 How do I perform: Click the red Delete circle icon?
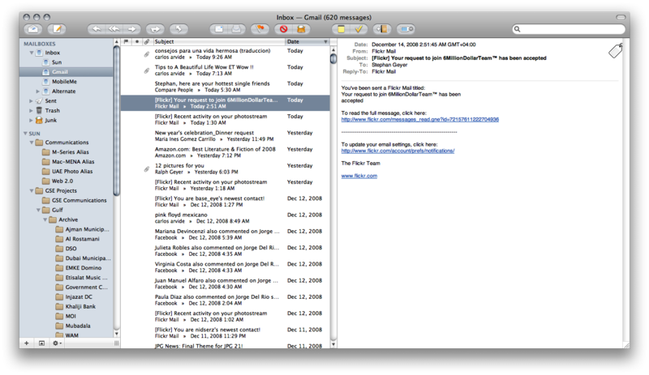coord(283,29)
